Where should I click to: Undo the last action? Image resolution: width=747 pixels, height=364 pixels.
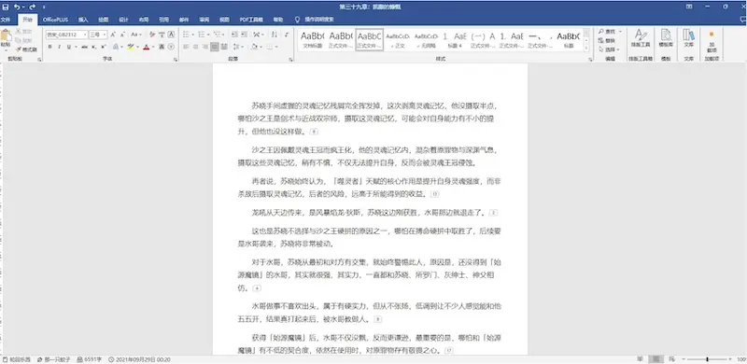point(17,7)
